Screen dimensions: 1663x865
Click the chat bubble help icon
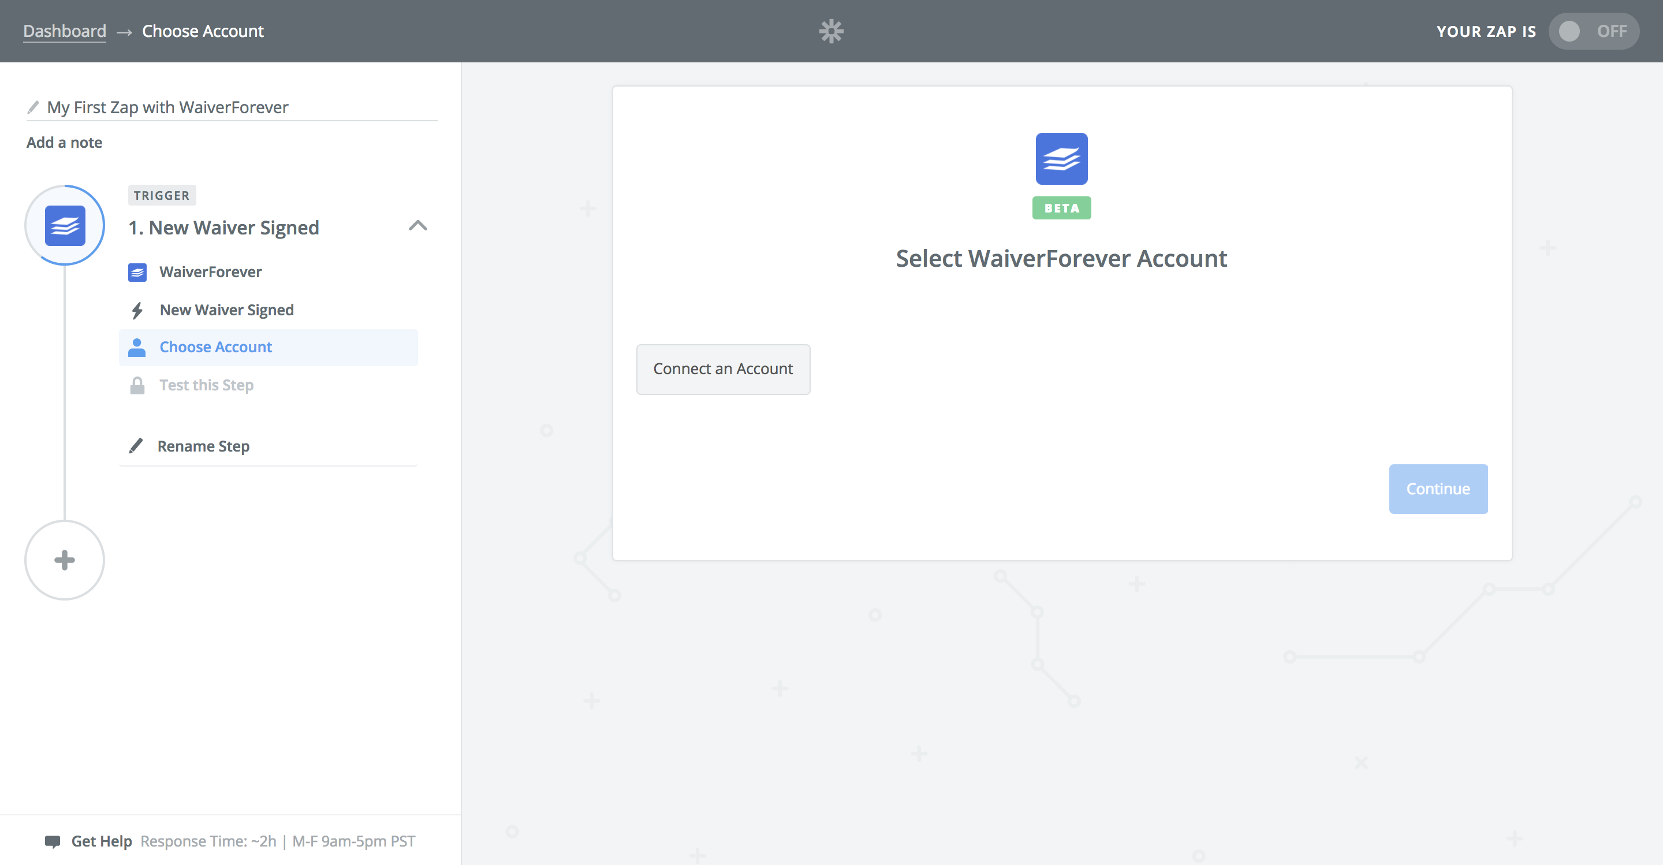coord(53,842)
